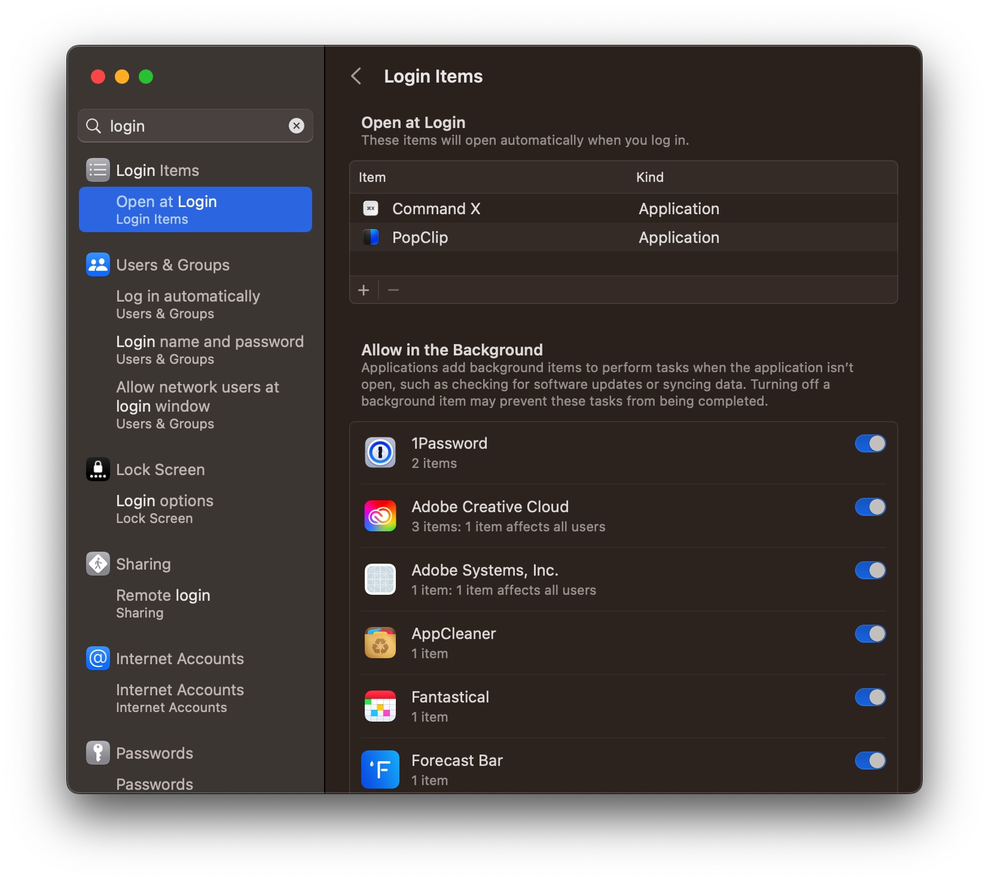Click the 1Password '2 items' text

point(434,464)
